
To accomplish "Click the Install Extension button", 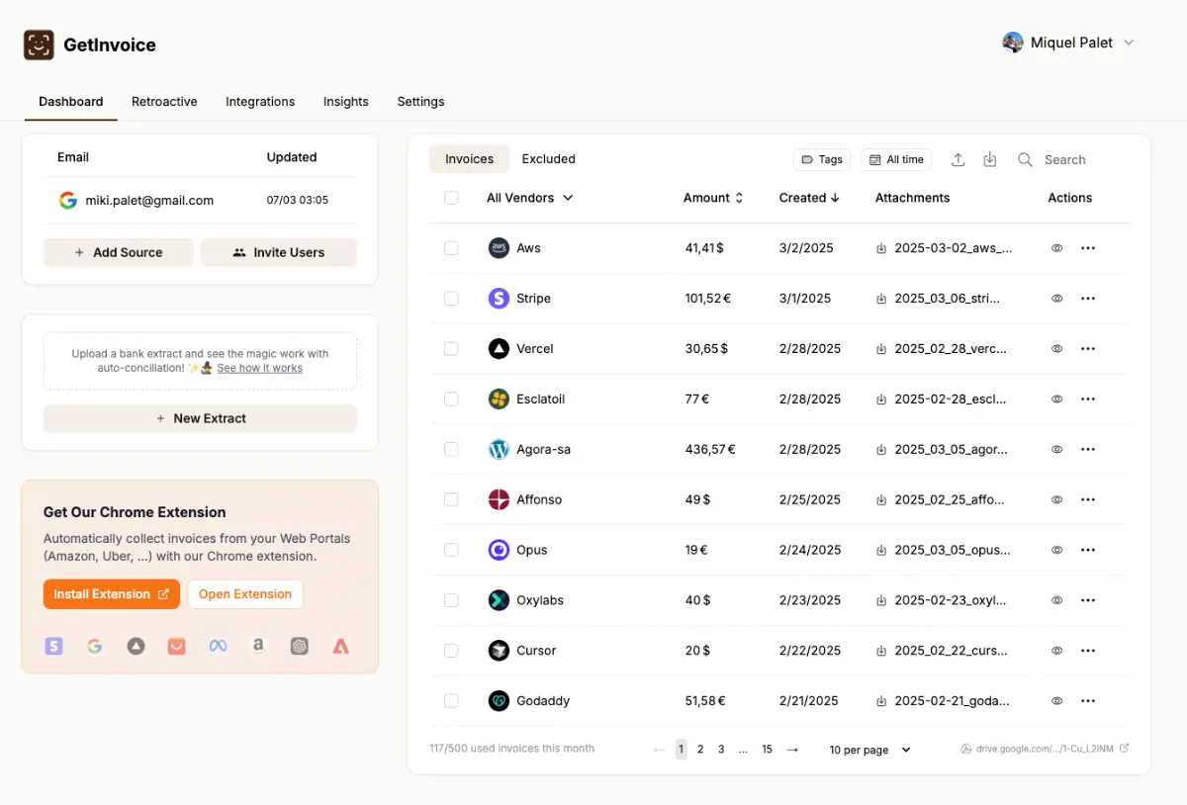I will (x=111, y=594).
